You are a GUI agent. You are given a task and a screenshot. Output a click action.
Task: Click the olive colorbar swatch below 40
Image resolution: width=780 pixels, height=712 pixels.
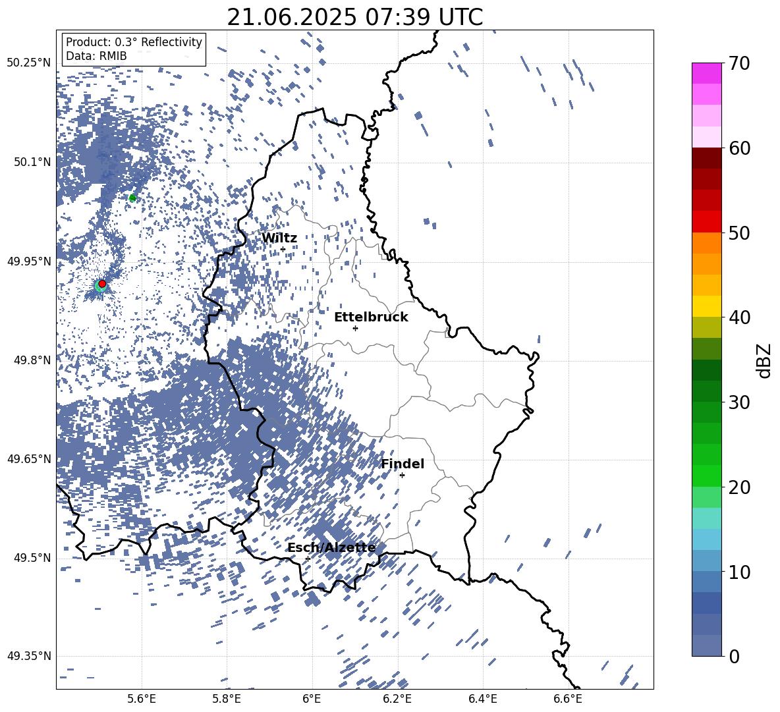coord(706,327)
